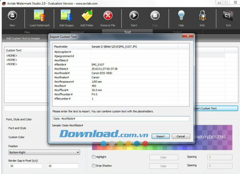Click the Highlight Color button
The width and height of the screenshot is (240, 174).
[164, 157]
